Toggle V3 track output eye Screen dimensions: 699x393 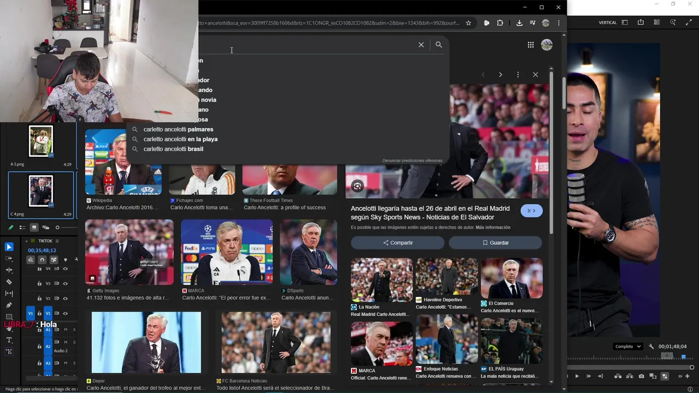point(66,283)
